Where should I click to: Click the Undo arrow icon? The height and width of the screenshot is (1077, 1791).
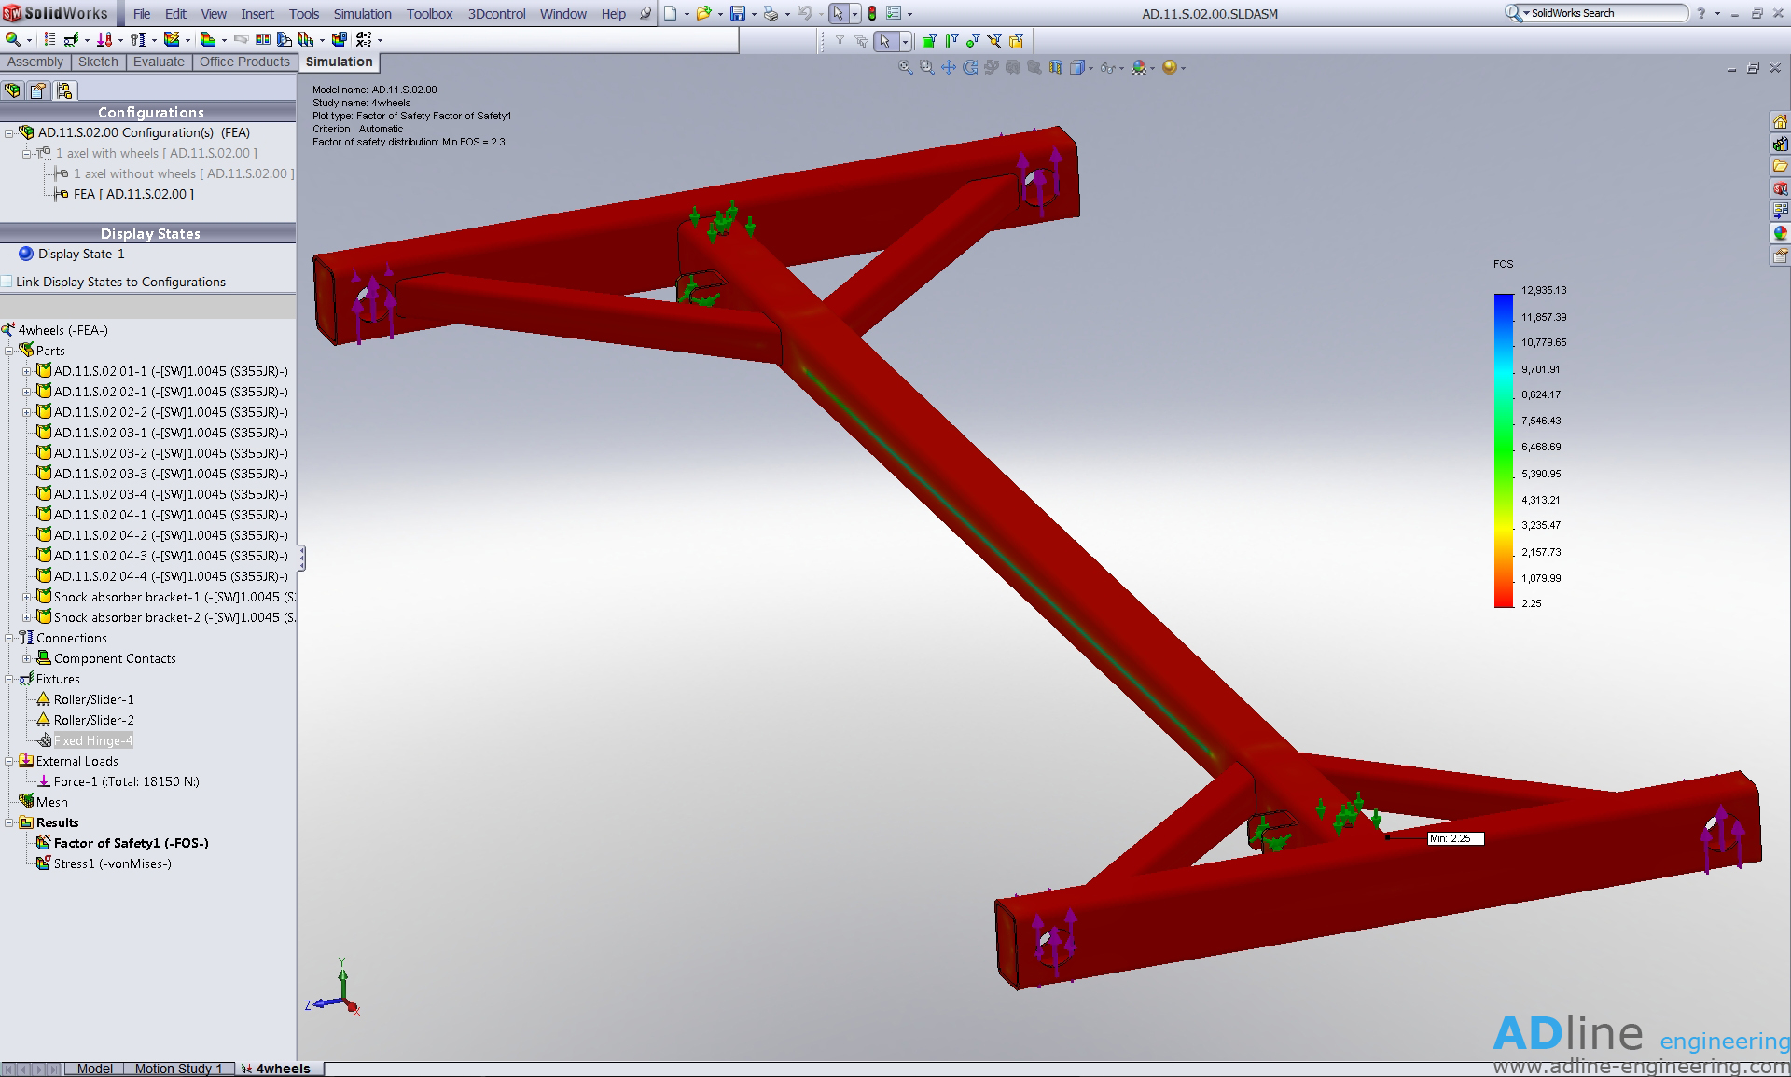pos(804,13)
